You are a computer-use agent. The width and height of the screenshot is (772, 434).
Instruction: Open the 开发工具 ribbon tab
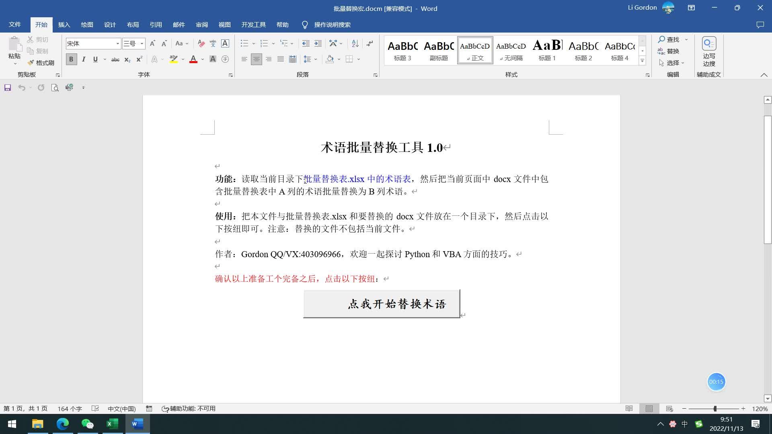[253, 25]
